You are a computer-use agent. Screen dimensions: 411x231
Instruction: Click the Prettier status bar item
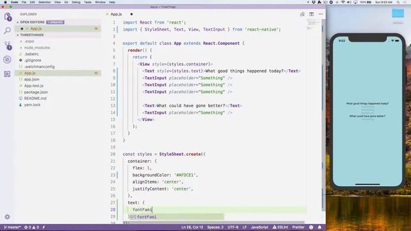(x=298, y=227)
